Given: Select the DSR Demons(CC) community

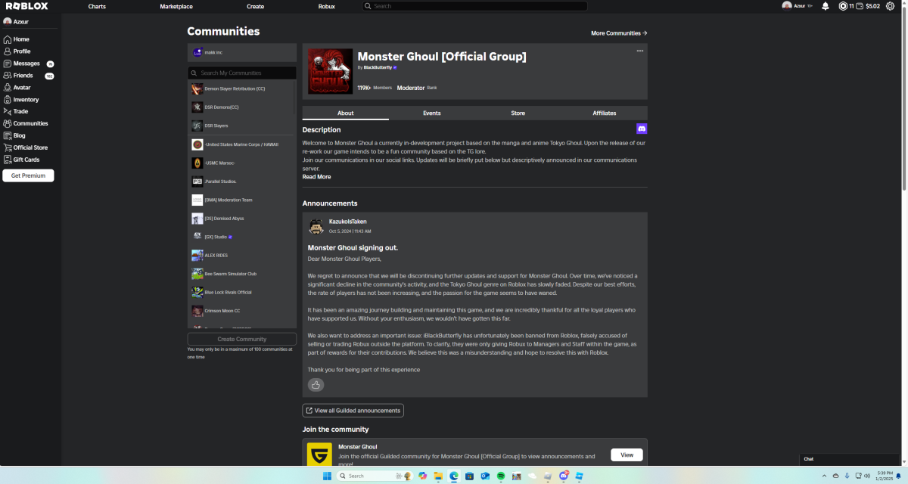Looking at the screenshot, I should point(242,107).
